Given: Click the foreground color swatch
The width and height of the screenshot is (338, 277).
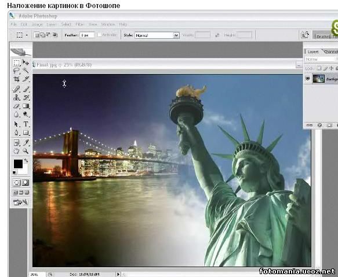Looking at the screenshot, I should pos(18,164).
